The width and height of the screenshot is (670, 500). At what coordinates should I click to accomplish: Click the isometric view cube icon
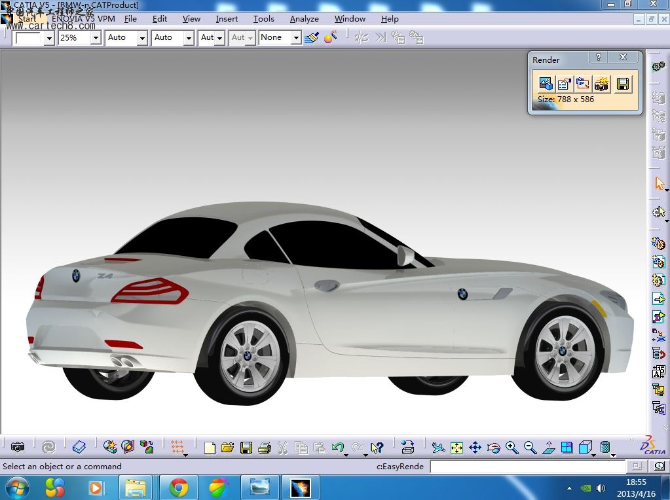585,448
